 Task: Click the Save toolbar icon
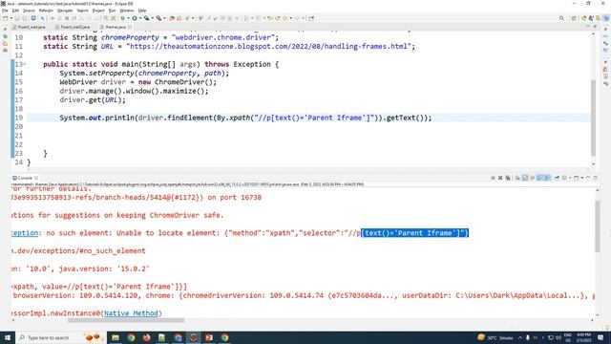coord(17,18)
